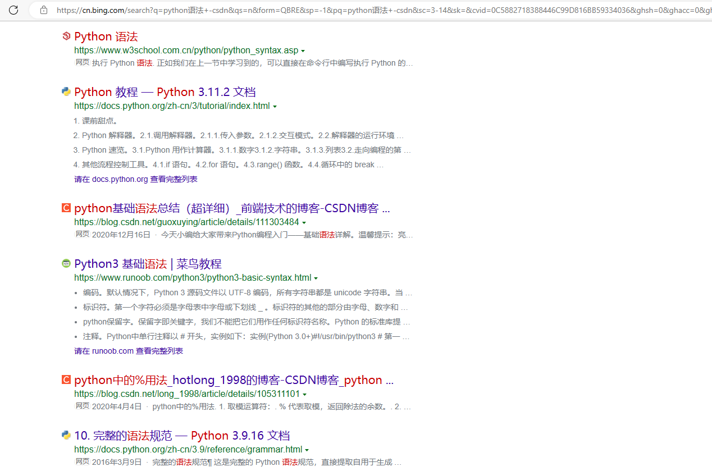This screenshot has height=471, width=712.
Task: Expand the arrow after the guoxuying article URL
Action: click(x=304, y=223)
